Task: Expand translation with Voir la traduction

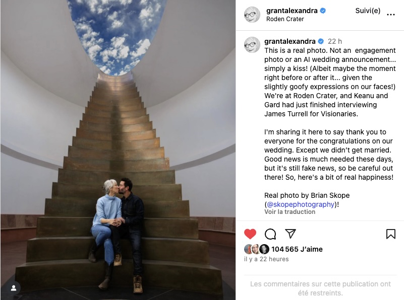Action: 290,212
